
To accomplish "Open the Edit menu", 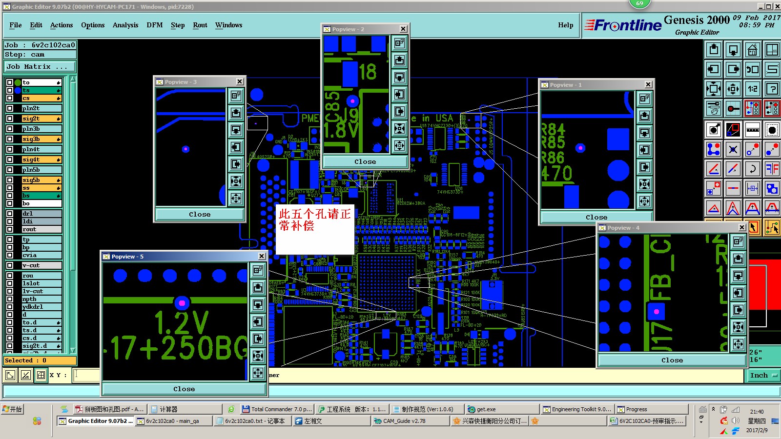I will (x=36, y=25).
